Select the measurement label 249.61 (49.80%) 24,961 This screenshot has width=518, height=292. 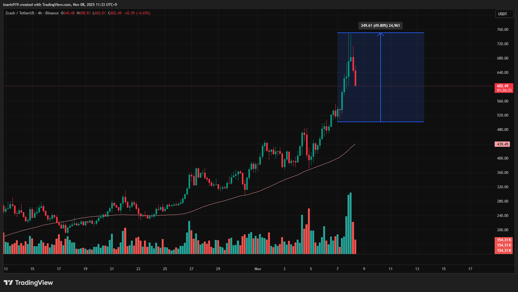point(380,26)
